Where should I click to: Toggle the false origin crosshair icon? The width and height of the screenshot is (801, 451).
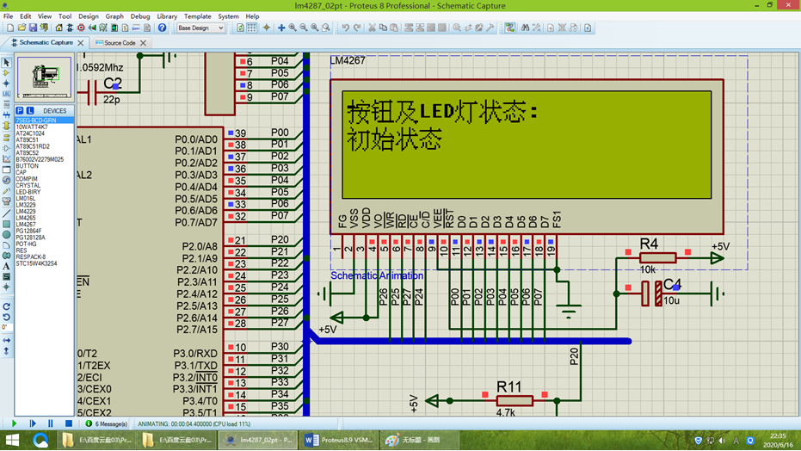tap(266, 28)
